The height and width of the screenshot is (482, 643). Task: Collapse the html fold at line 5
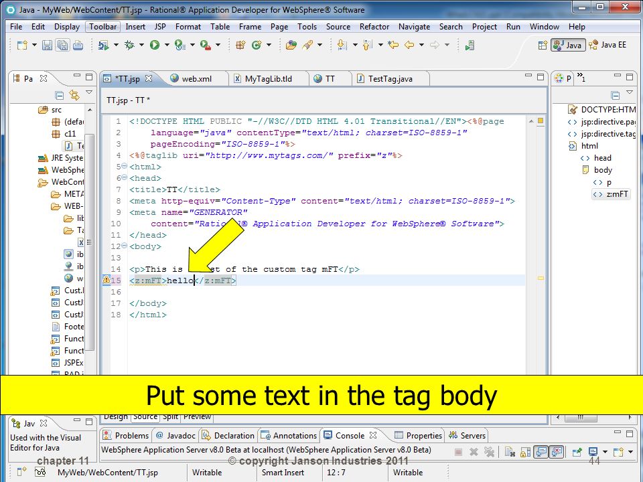tap(125, 167)
